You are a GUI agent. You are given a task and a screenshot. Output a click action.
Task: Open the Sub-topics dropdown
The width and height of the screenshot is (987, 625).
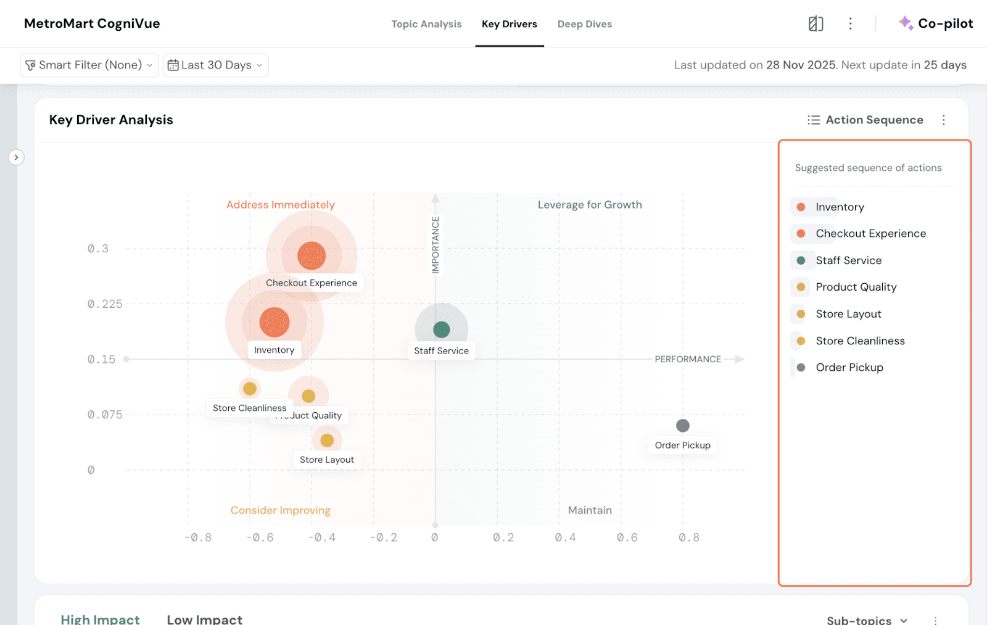pyautogui.click(x=867, y=620)
